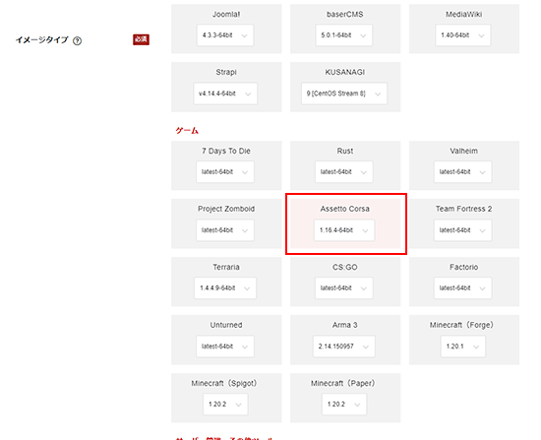Open Minecraft (Forge) 1.20.1 dropdown
The width and height of the screenshot is (541, 440).
(x=462, y=346)
